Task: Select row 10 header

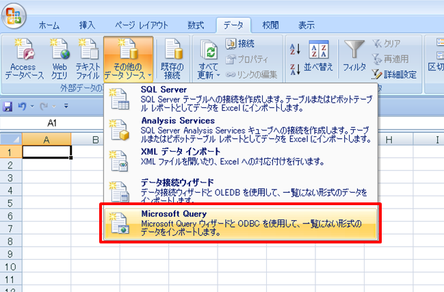Action: pos(11,267)
